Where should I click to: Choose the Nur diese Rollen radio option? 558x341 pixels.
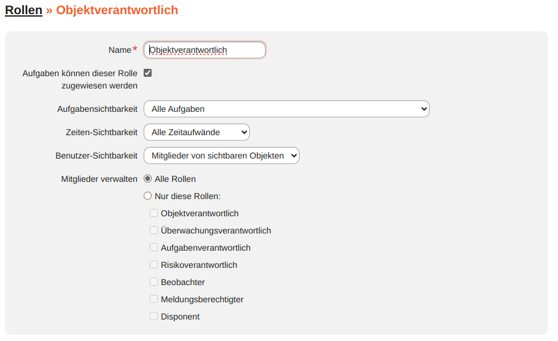pos(147,196)
